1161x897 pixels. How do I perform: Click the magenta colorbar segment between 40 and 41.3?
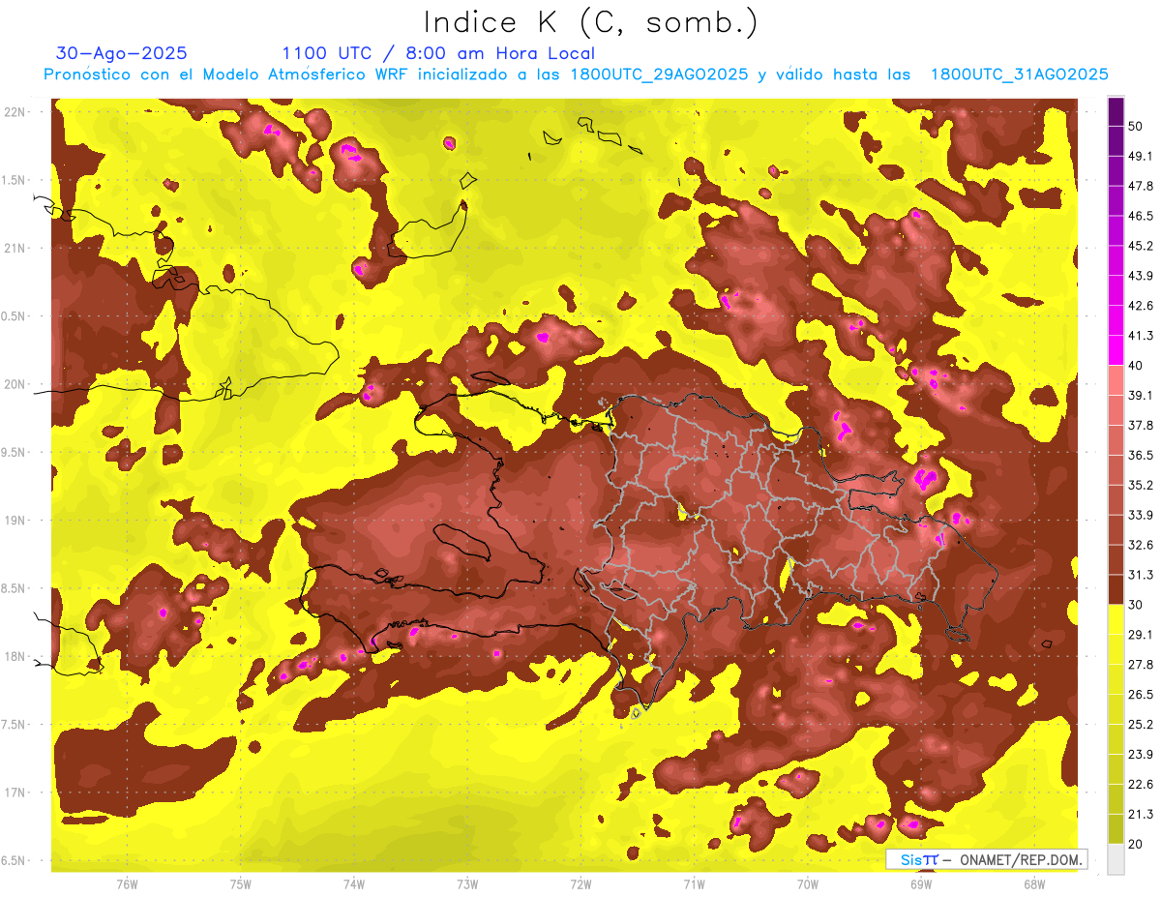click(1116, 350)
